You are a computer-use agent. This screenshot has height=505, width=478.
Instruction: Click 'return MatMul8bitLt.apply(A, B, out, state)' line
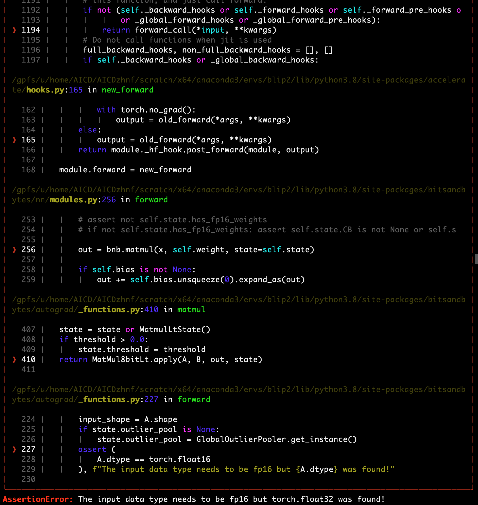(x=161, y=359)
